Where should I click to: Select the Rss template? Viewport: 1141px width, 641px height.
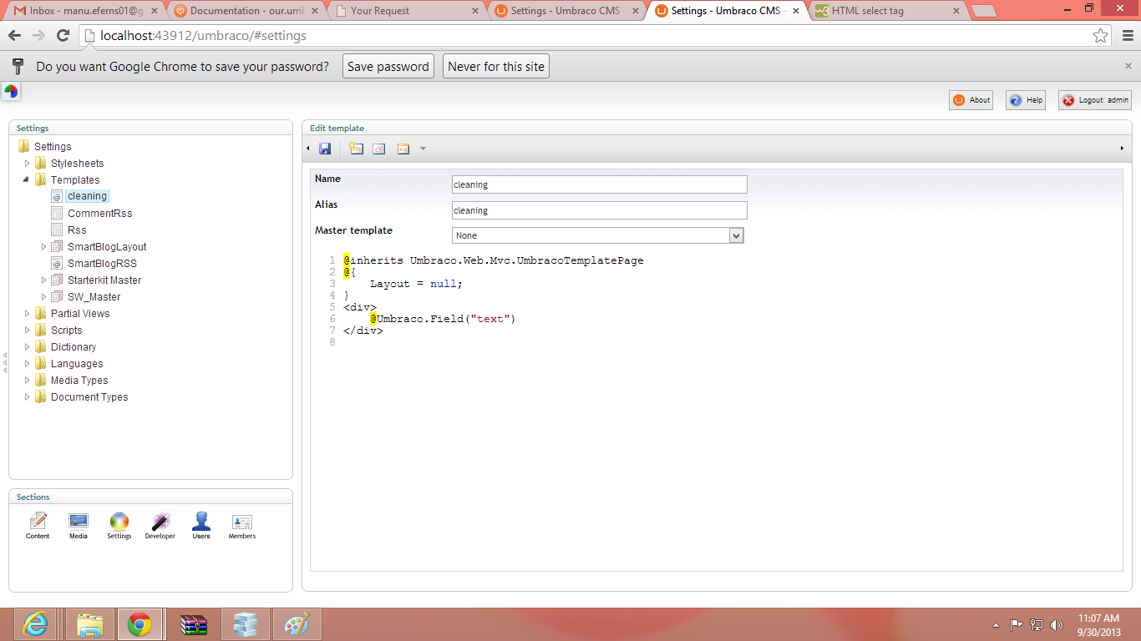tap(77, 230)
